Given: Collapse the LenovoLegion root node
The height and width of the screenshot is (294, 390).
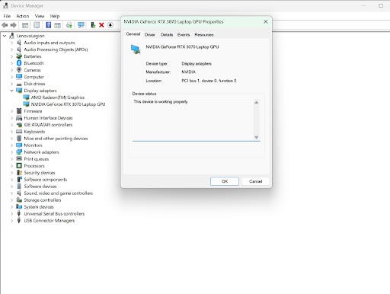Looking at the screenshot, I should pyautogui.click(x=5, y=36).
